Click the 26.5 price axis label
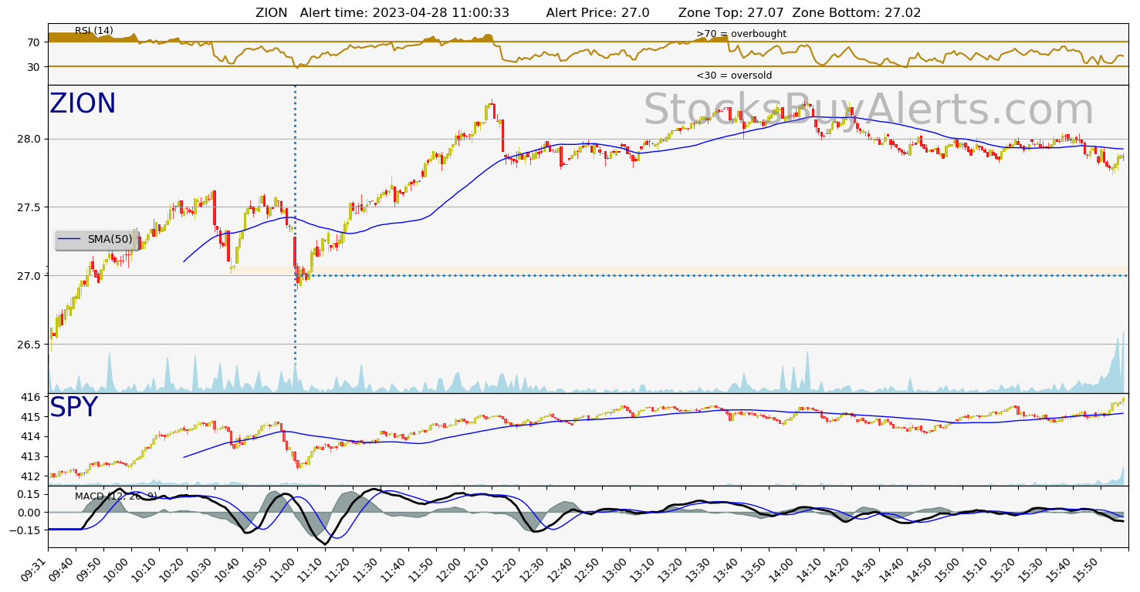This screenshot has width=1140, height=592. (31, 344)
